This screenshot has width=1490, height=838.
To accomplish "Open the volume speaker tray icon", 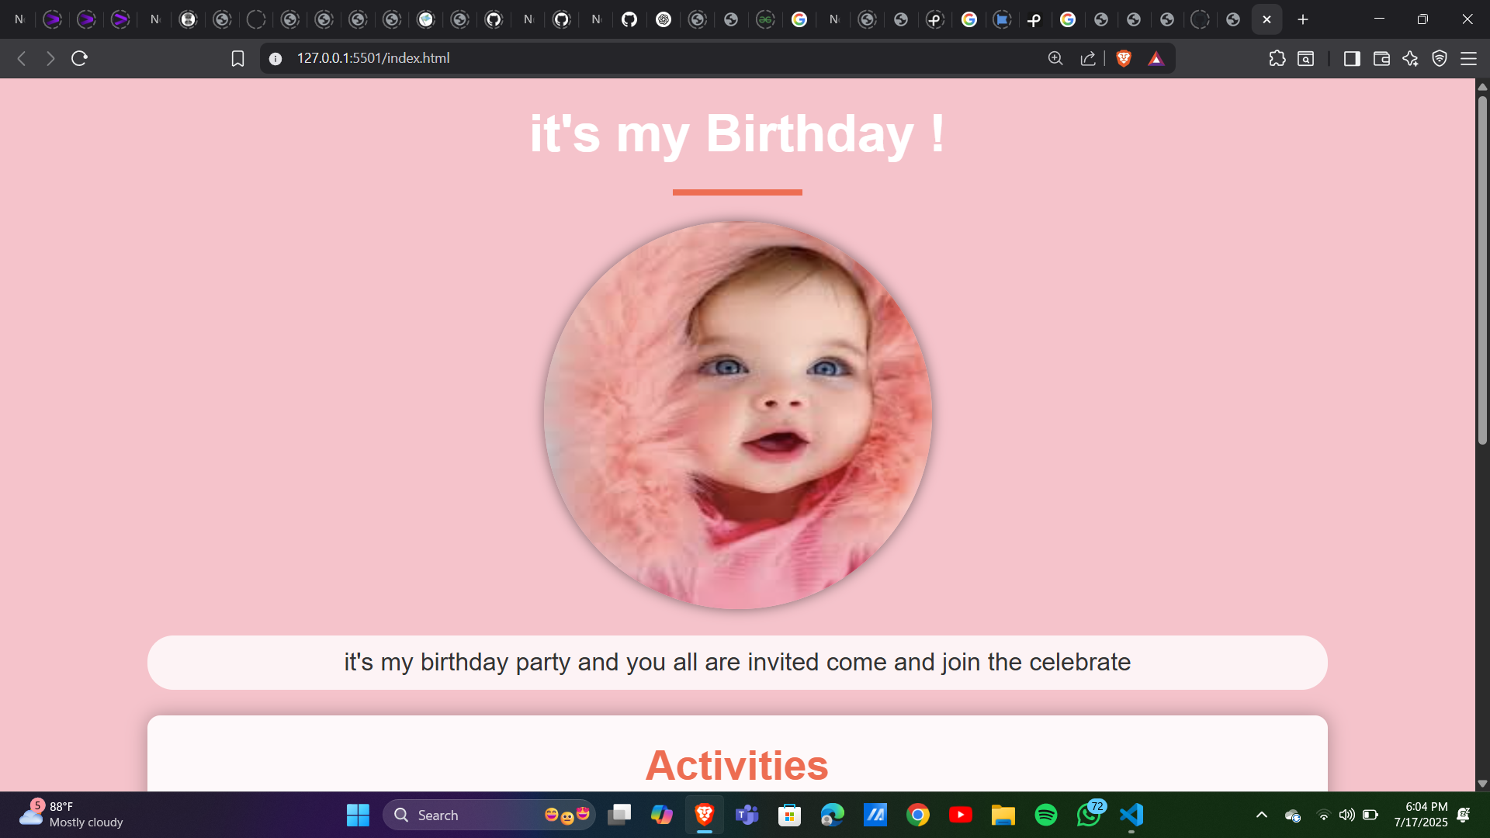I will pos(1346,815).
